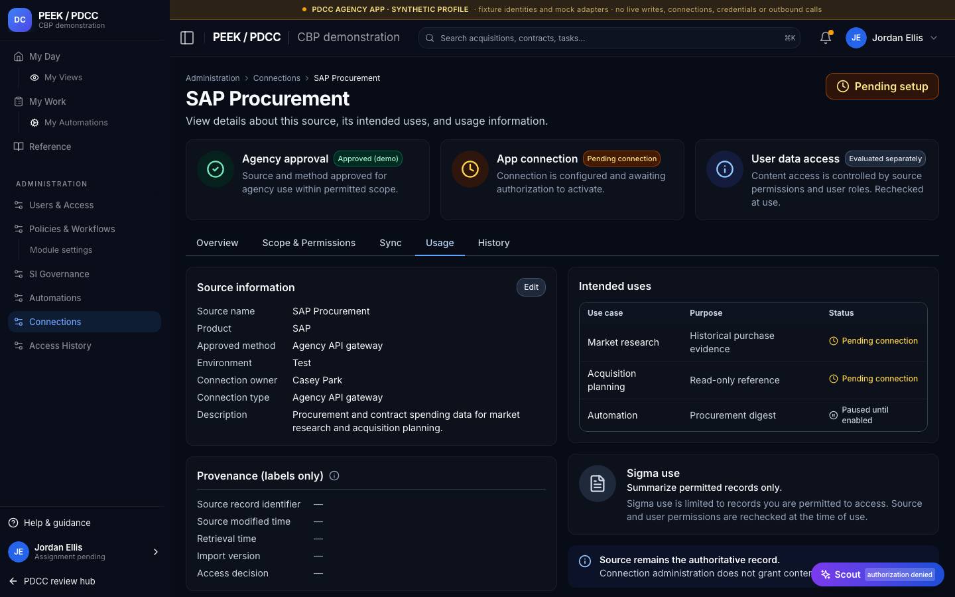
Task: Click the Pending connection badge on App connection
Action: point(622,159)
